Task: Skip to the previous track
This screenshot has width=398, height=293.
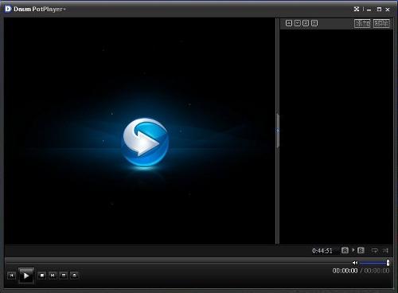Action: [x=11, y=275]
